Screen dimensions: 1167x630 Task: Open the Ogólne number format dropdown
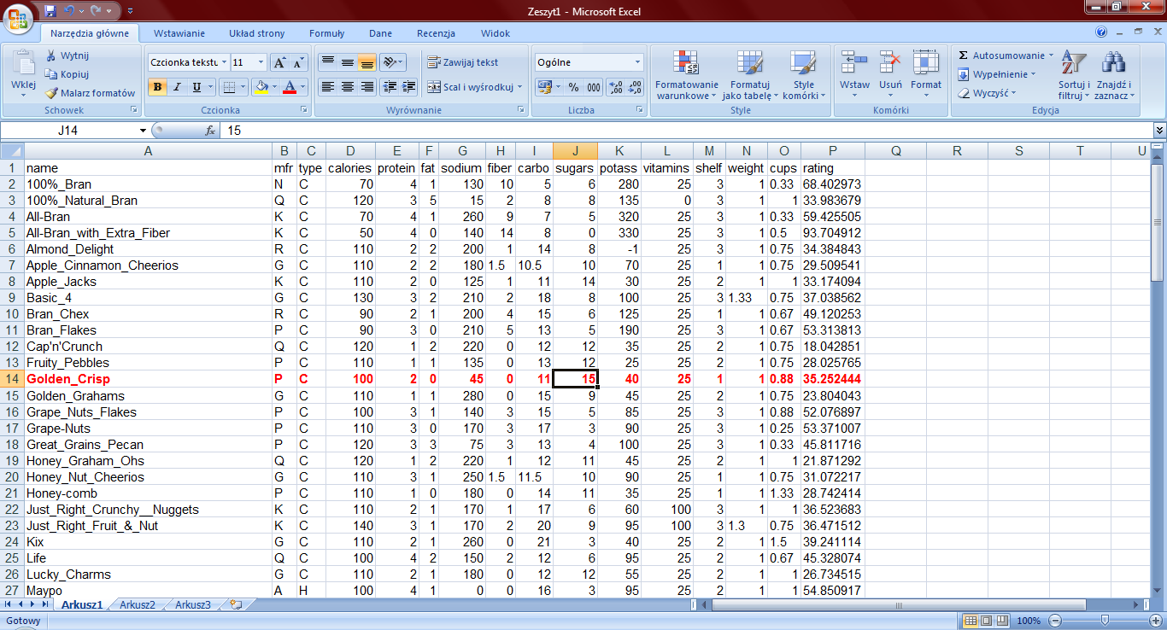(x=637, y=62)
